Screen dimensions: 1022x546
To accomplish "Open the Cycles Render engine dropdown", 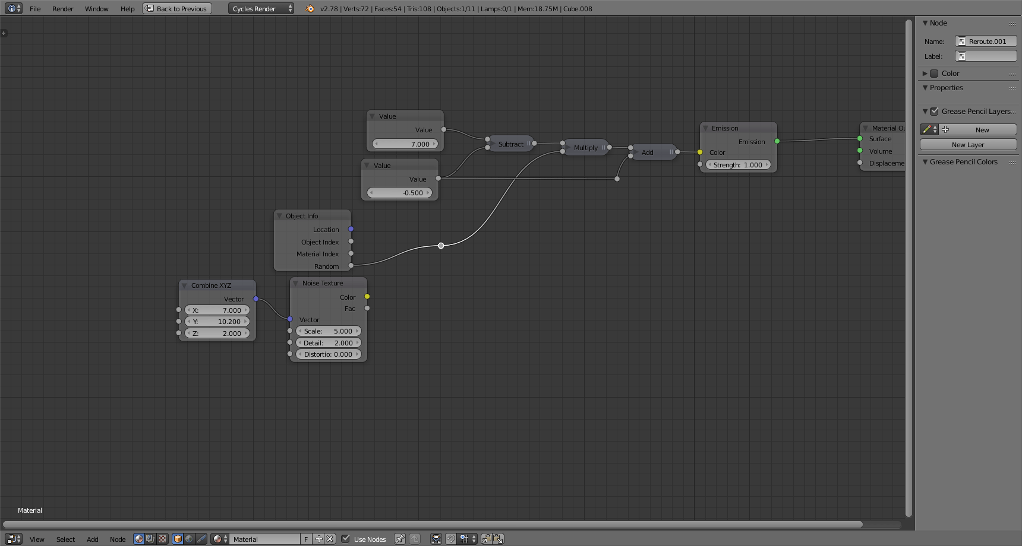I will (x=260, y=8).
